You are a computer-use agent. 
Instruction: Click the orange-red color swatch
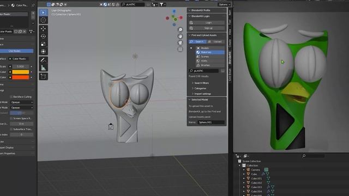[21, 77]
